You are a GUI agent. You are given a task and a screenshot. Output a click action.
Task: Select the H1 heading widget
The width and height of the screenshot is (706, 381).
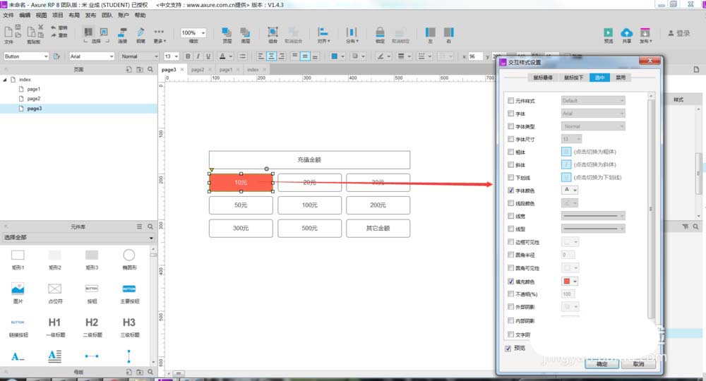[x=54, y=322]
